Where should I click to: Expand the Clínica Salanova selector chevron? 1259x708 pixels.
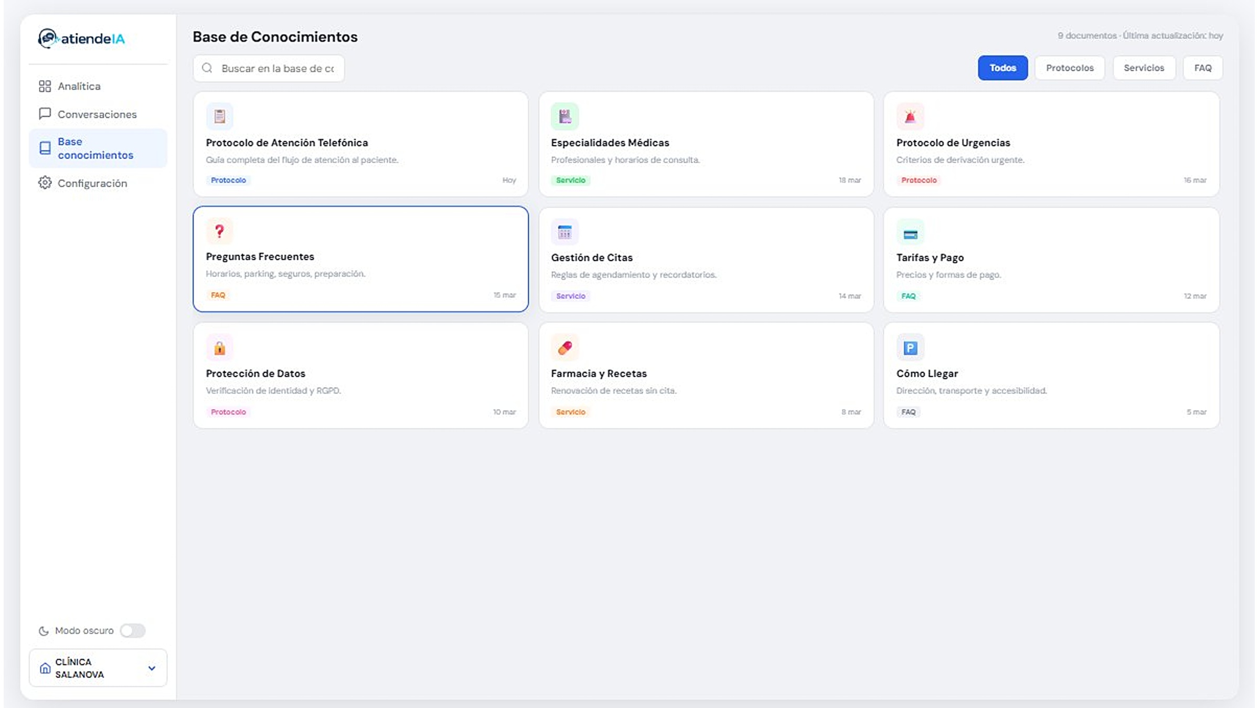pyautogui.click(x=152, y=668)
